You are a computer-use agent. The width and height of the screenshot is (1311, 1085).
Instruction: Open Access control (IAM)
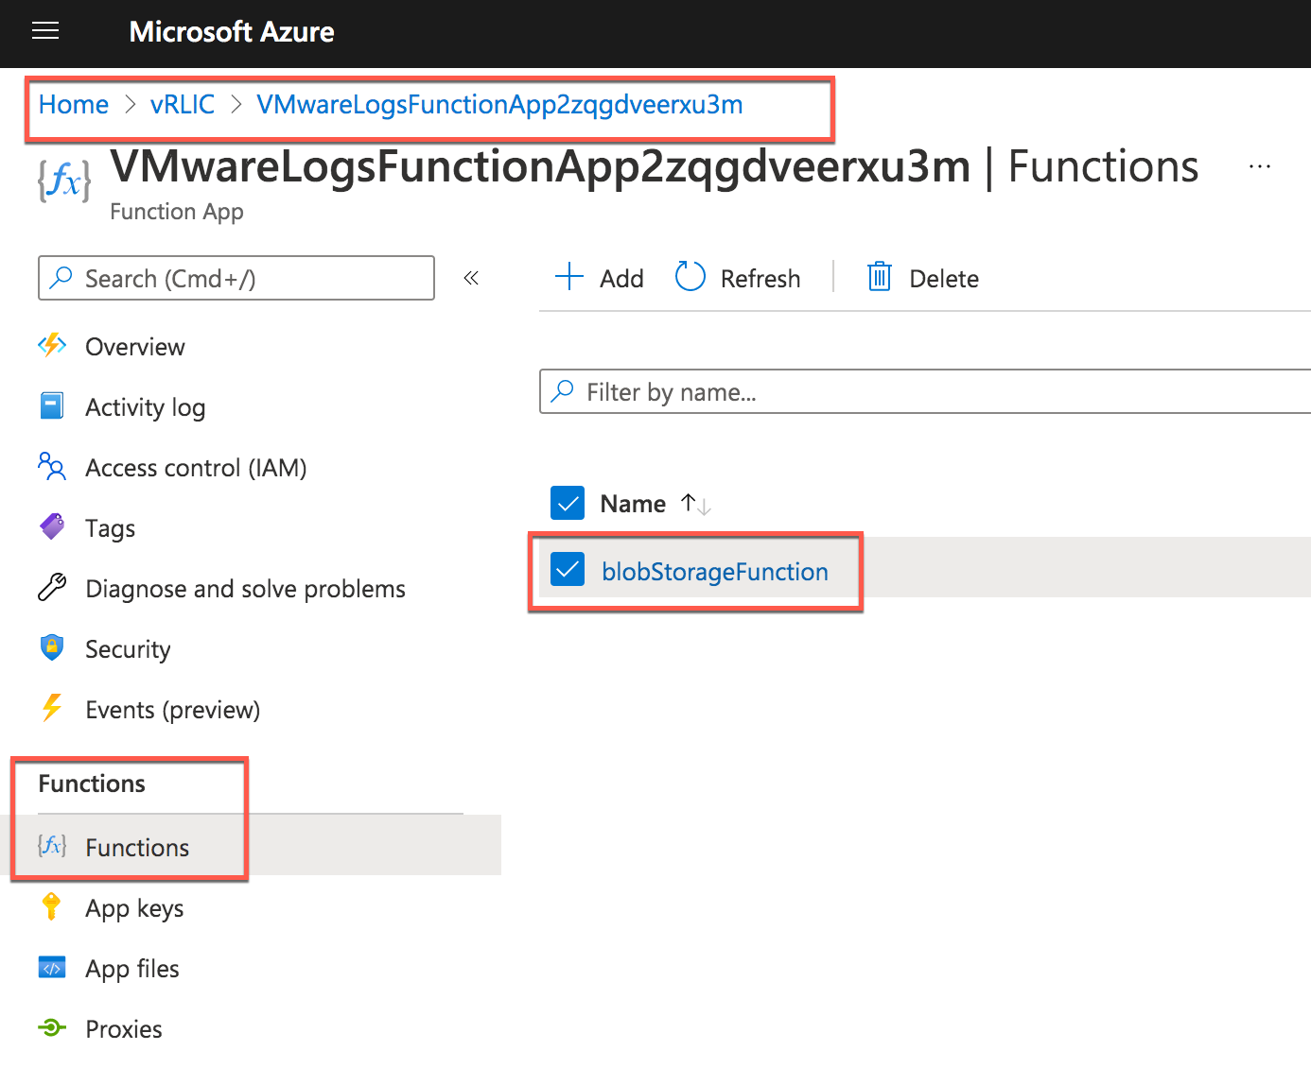(x=196, y=468)
